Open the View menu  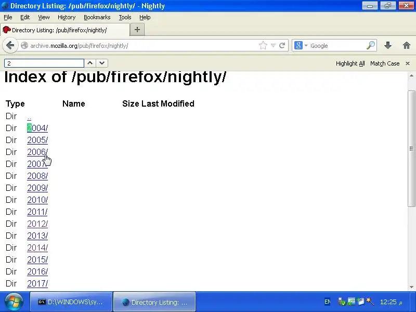coord(44,17)
